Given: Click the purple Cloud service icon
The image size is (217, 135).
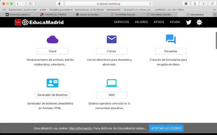Looking at the screenshot, I should coord(52,40).
